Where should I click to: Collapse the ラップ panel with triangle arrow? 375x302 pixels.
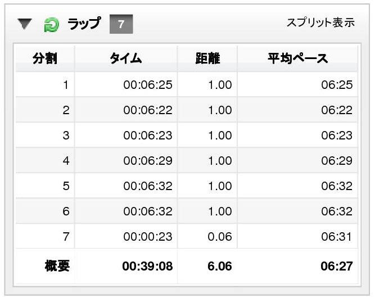point(25,24)
